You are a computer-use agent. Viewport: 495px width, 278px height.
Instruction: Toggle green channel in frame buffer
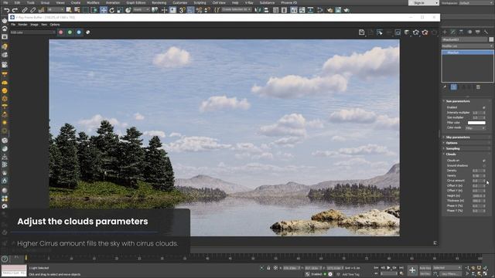tap(70, 32)
